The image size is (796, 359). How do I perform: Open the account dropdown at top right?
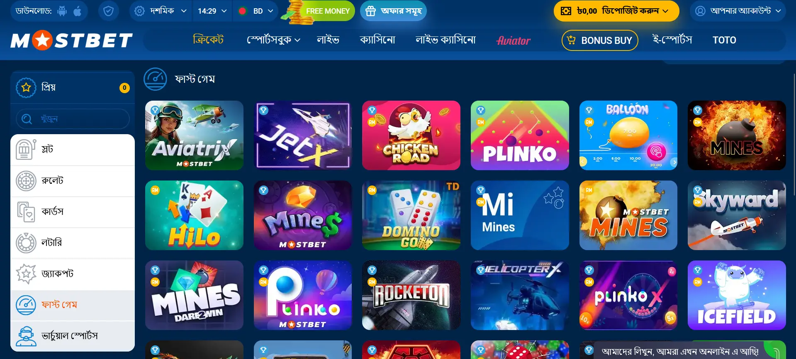738,11
